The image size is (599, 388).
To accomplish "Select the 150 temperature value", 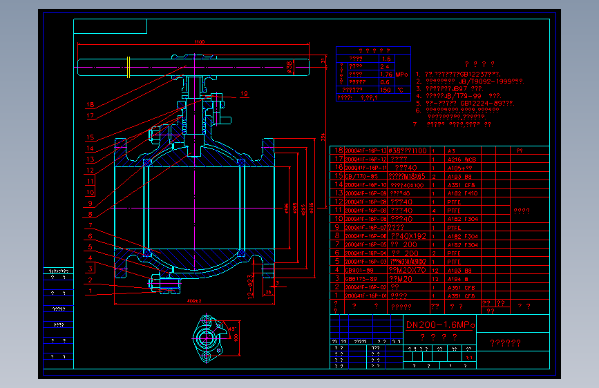I will tap(385, 90).
